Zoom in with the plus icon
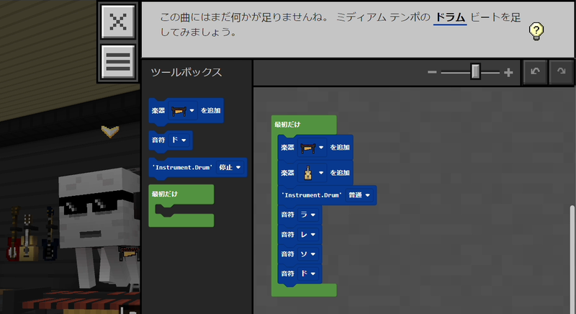Image resolution: width=576 pixels, height=314 pixels. (x=508, y=72)
